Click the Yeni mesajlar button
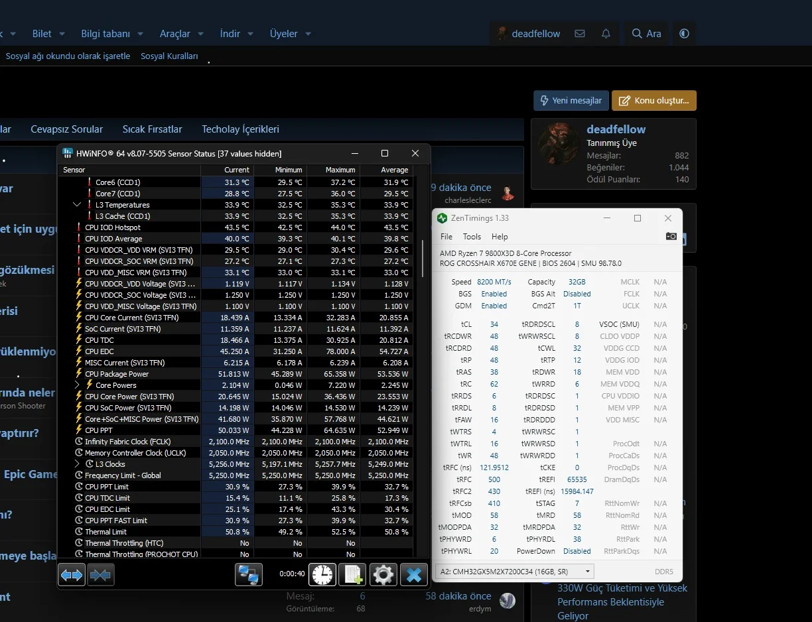The image size is (812, 622). (x=571, y=101)
